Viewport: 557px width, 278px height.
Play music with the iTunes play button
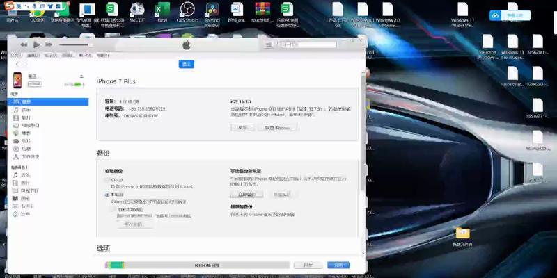(37, 44)
